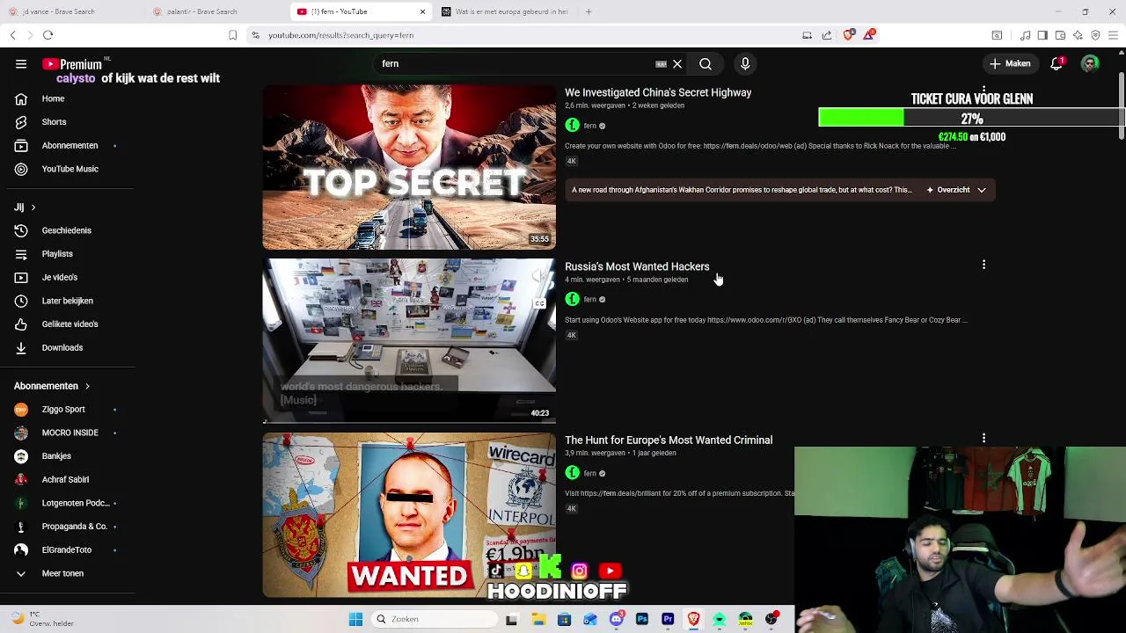Open Later bekijken list
The image size is (1126, 633).
coord(67,301)
